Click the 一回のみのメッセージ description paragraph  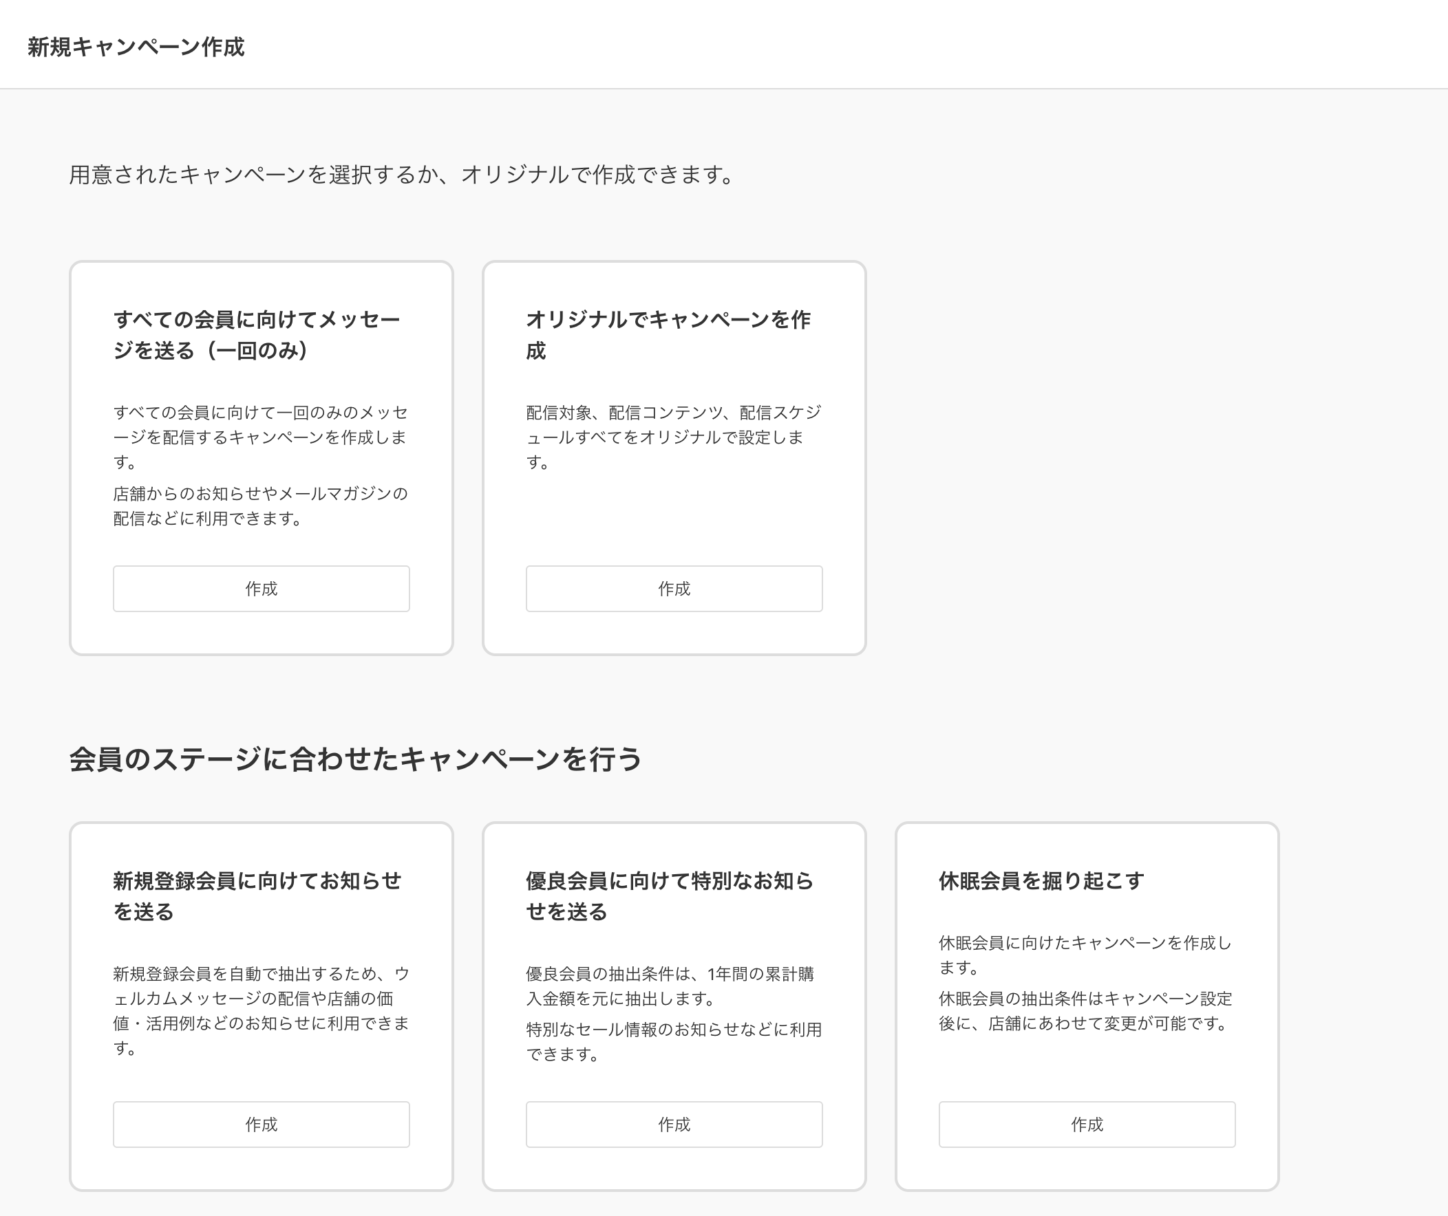pos(260,437)
